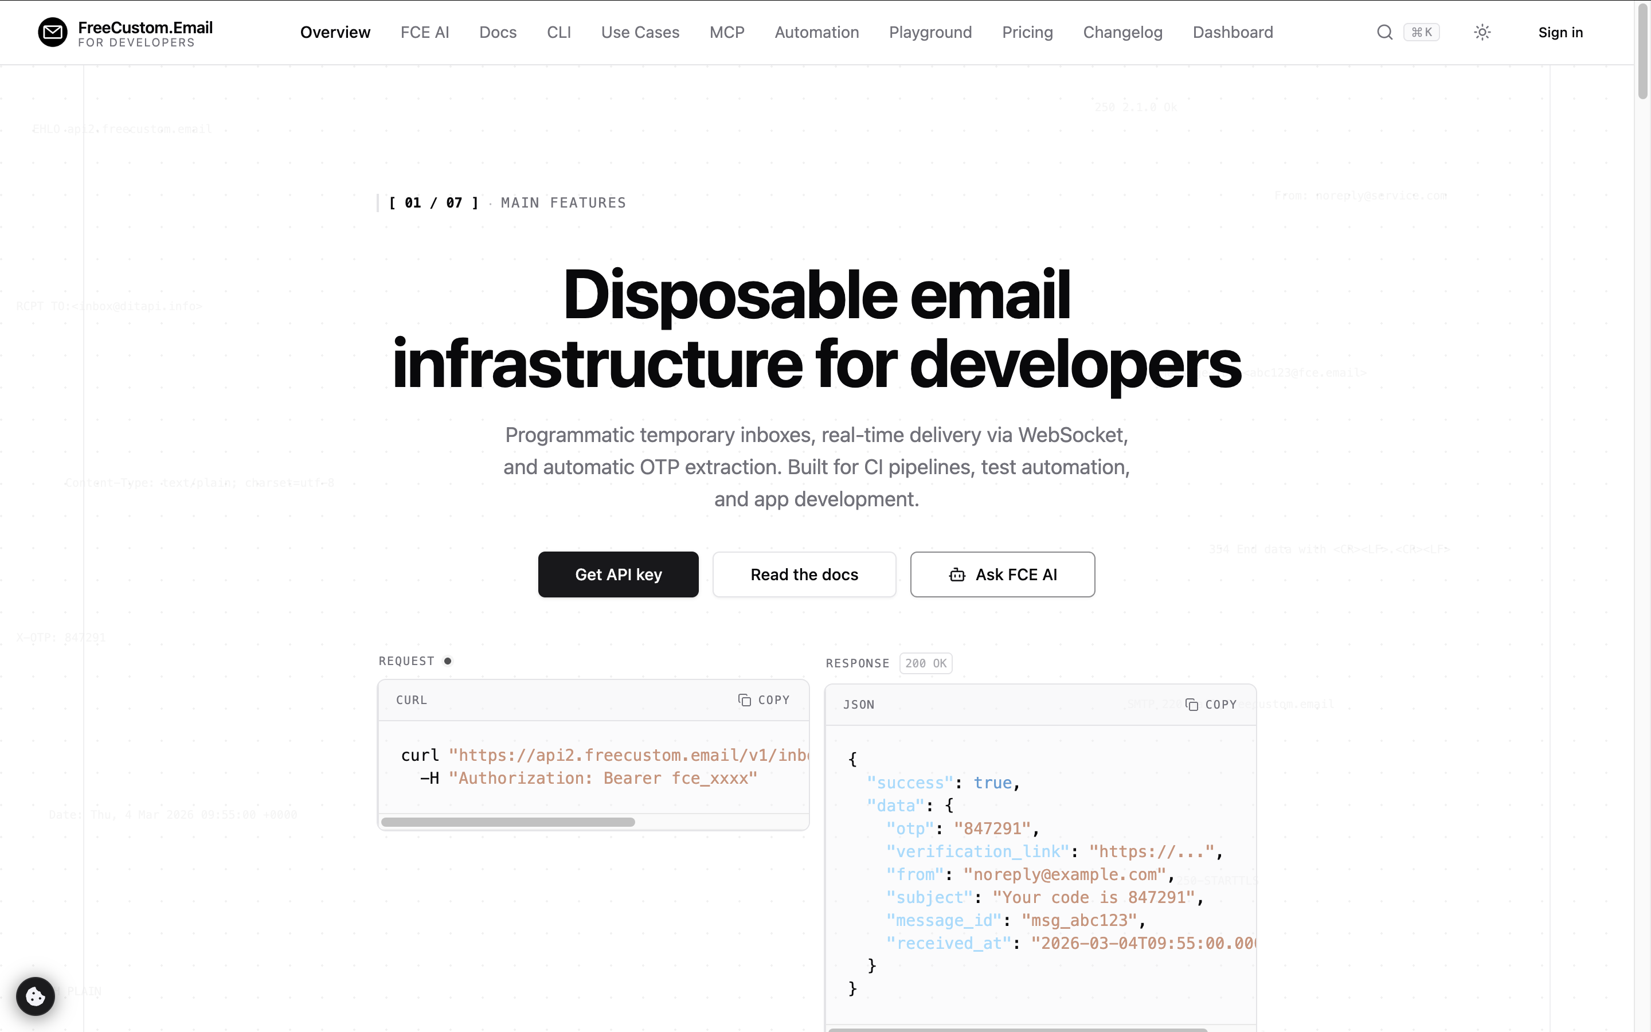The image size is (1651, 1032).
Task: Click the "verification_link" JSON line
Action: click(x=1055, y=853)
